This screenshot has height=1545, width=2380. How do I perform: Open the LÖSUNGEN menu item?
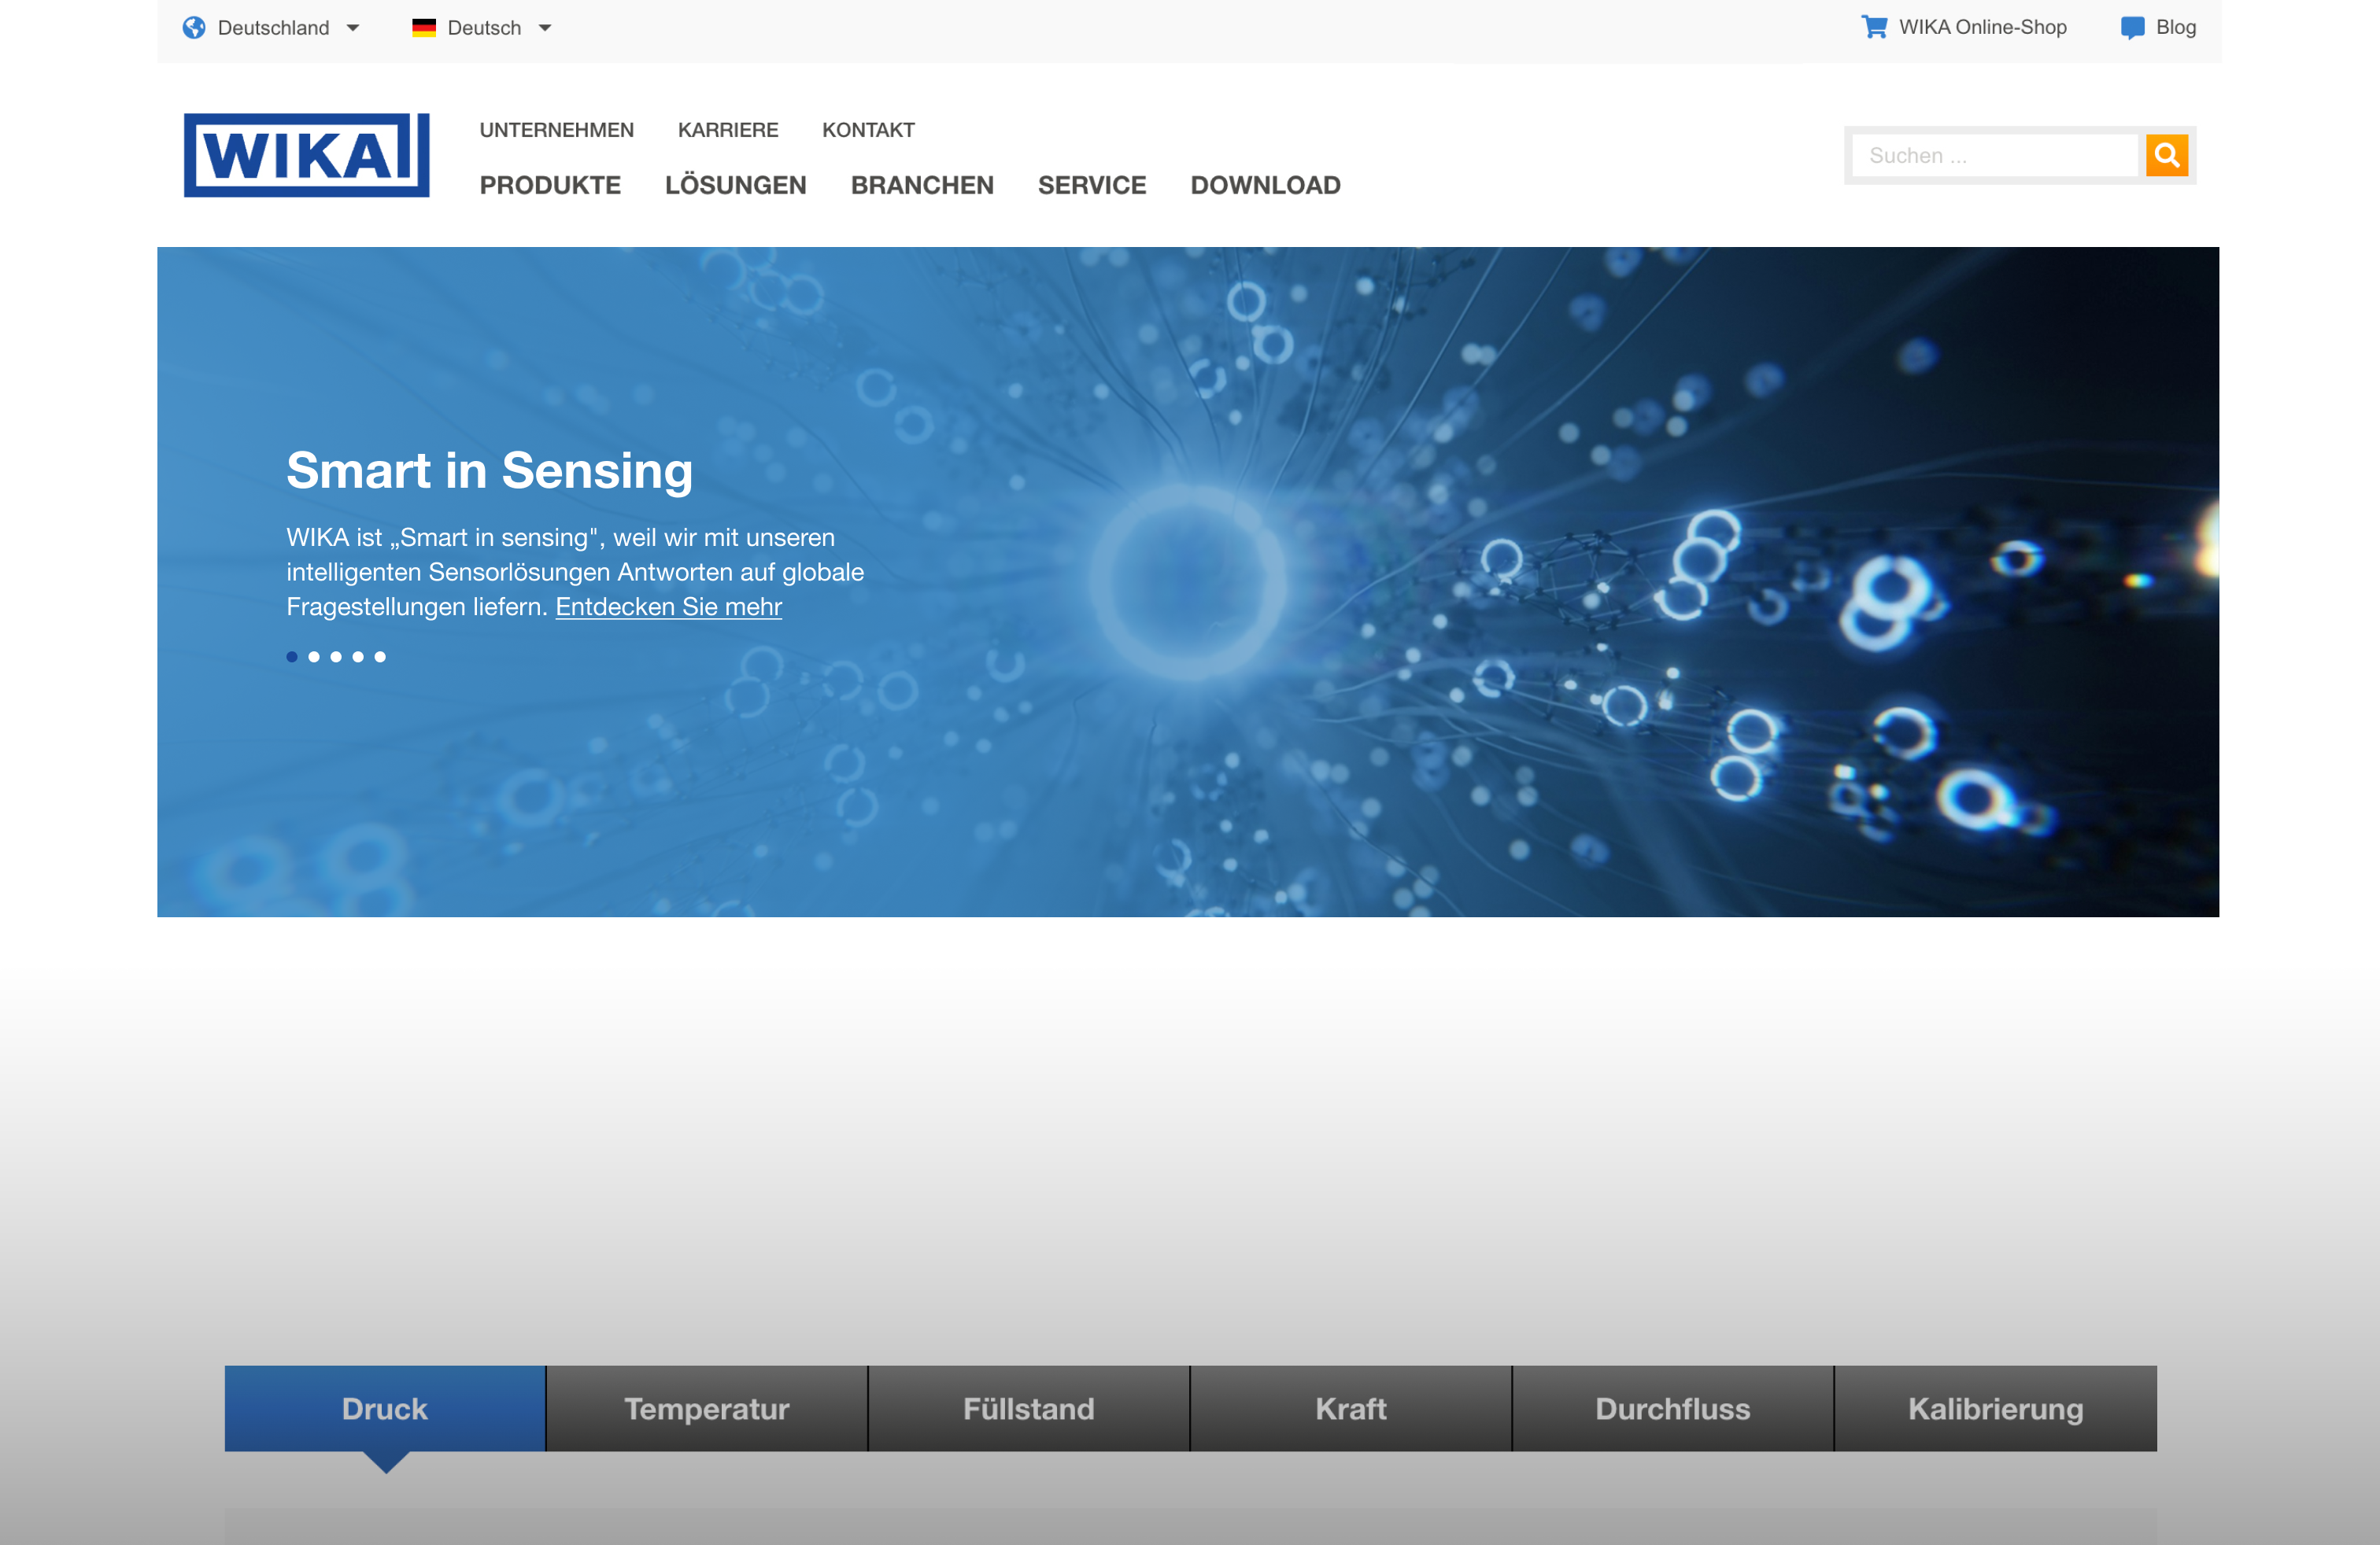pos(735,185)
